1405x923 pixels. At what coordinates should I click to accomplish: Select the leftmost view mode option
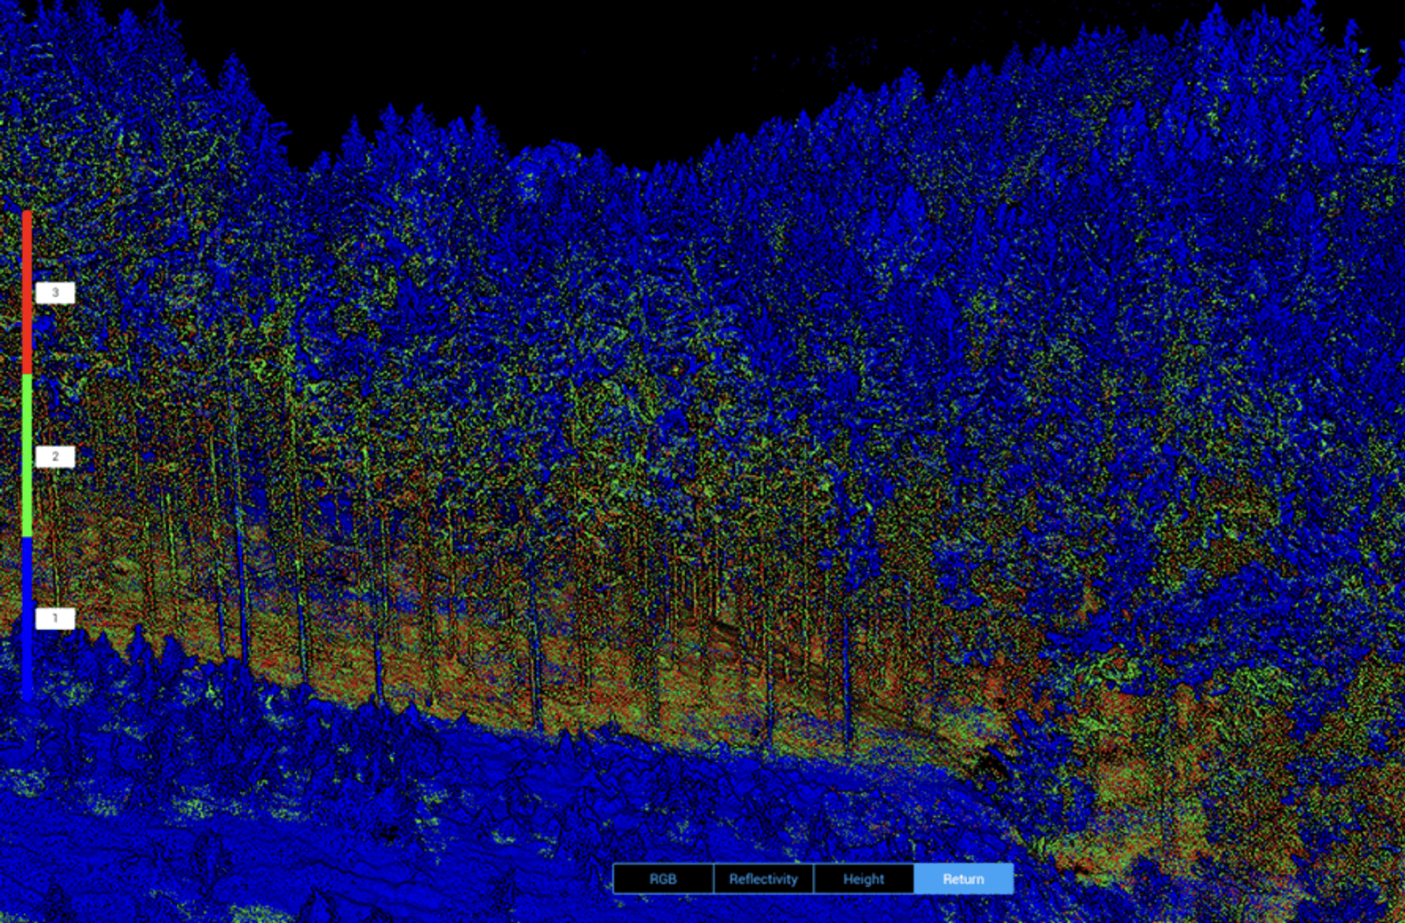(664, 879)
